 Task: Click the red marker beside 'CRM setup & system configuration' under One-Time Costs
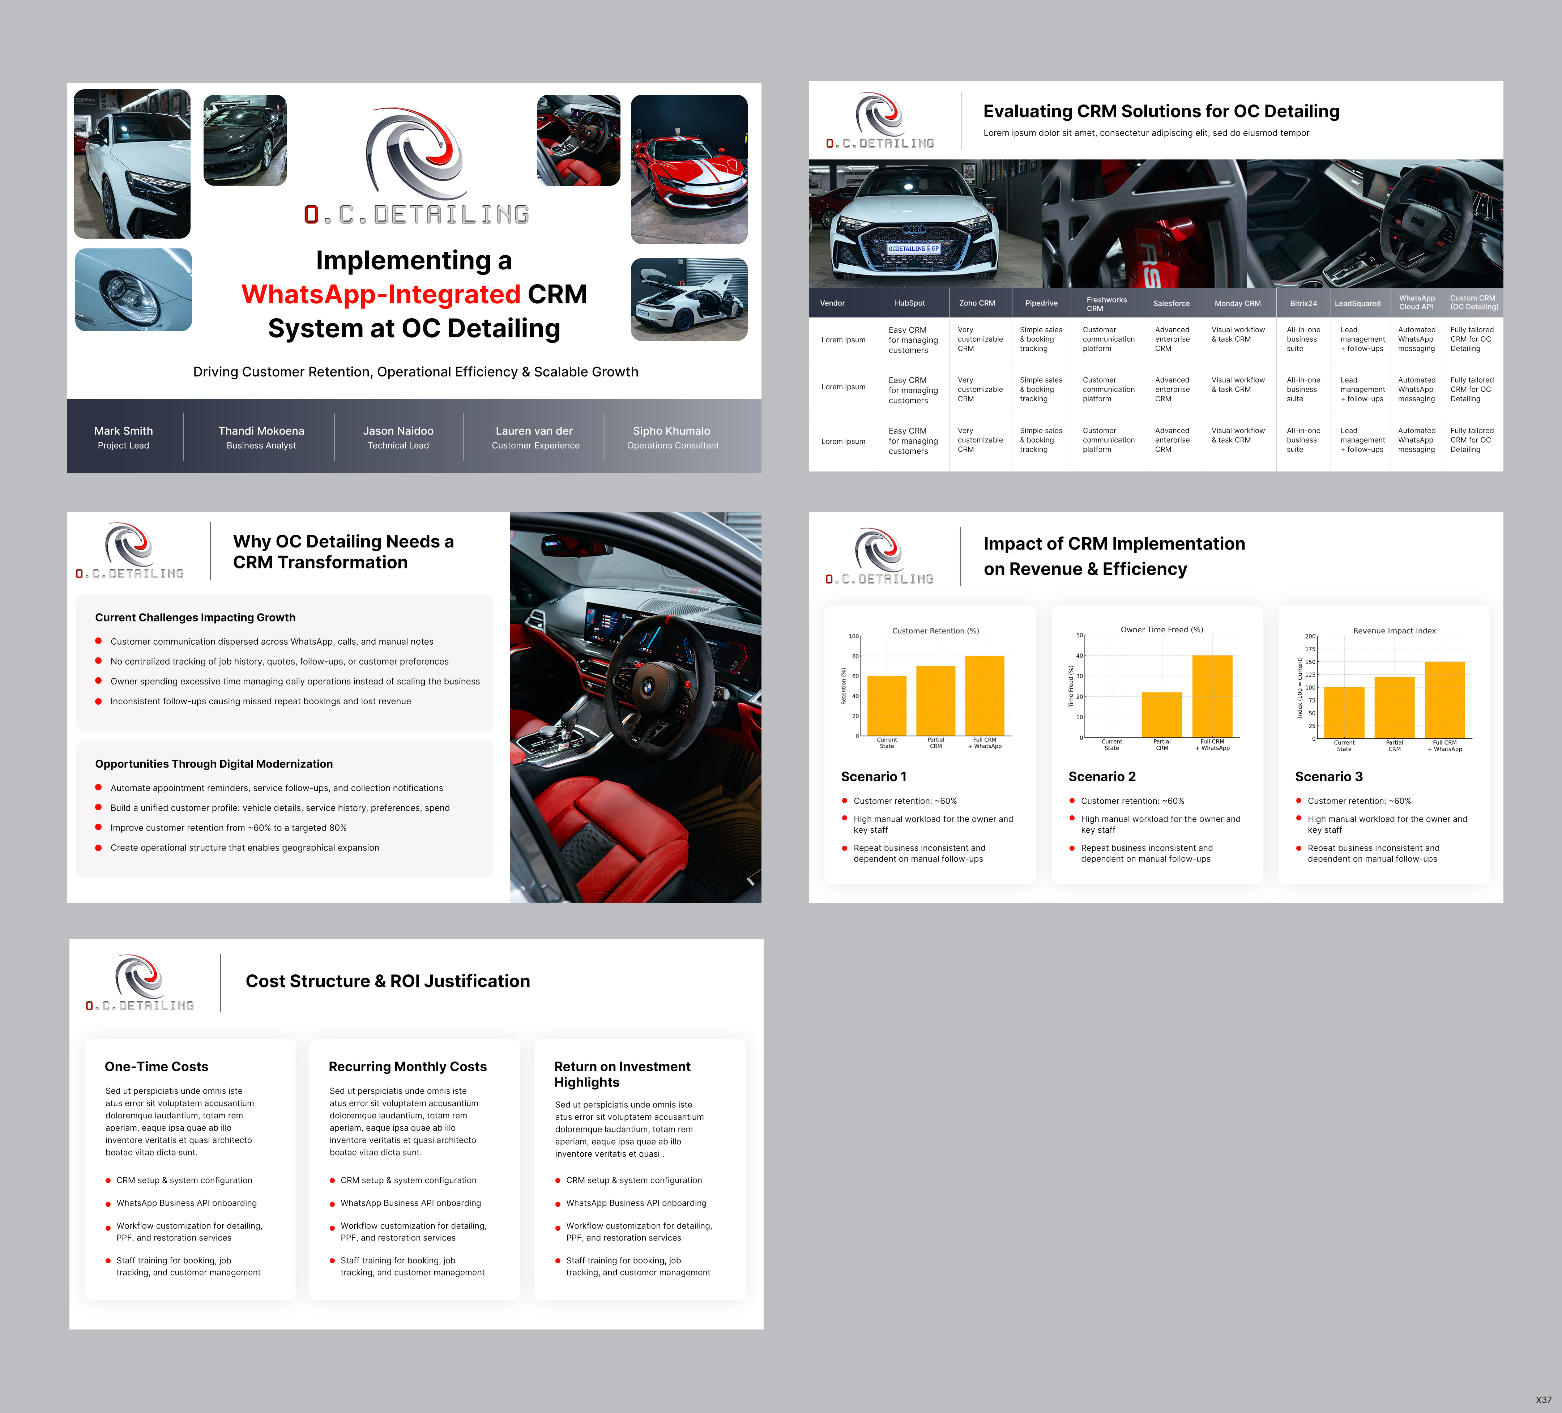coord(108,1181)
